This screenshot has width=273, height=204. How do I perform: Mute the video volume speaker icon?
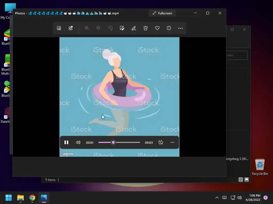pyautogui.click(x=78, y=142)
